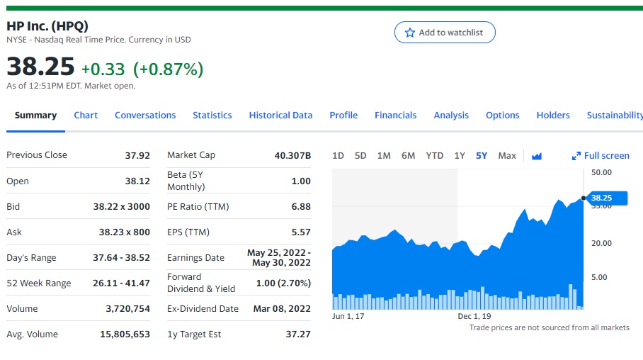Screen dimensions: 643x360
Task: Click the large 38.25 stock price
Action: coord(40,67)
